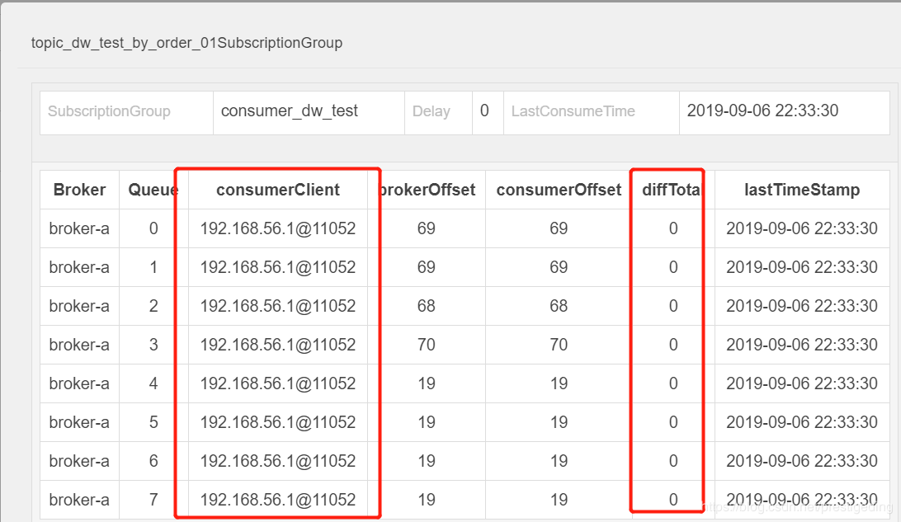Image resolution: width=901 pixels, height=522 pixels.
Task: Click the LastConsumeTime label cell
Action: click(573, 111)
